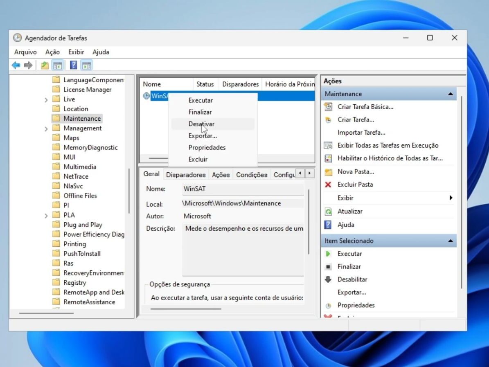Click Importar Tarefa... in Ações pane
489x367 pixels.
click(361, 133)
